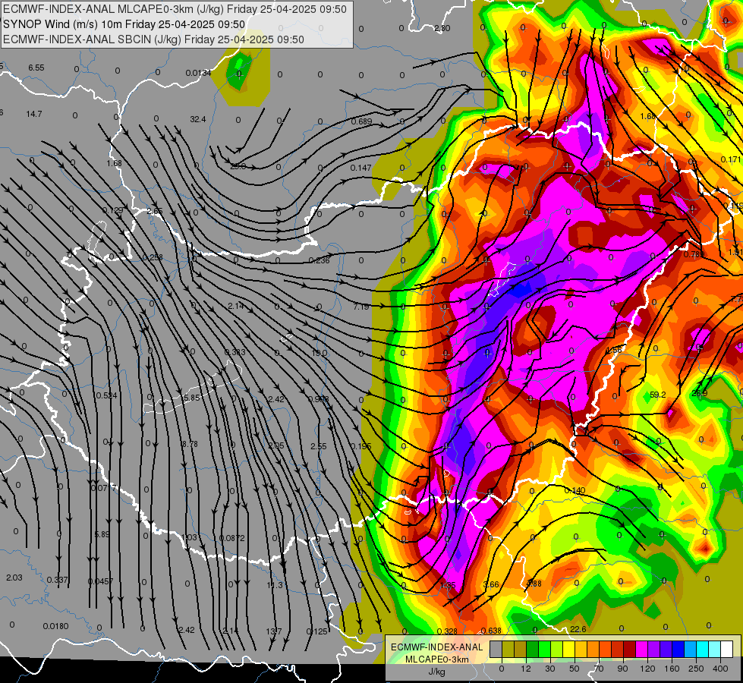The width and height of the screenshot is (743, 683).
Task: Click the map value 13.7
Action: [x=273, y=631]
